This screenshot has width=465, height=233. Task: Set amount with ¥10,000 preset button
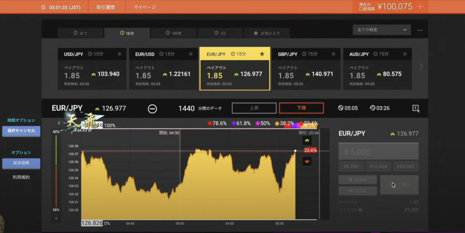tap(379, 166)
